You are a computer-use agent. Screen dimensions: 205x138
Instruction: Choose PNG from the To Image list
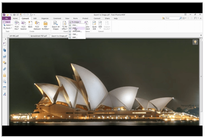(77, 25)
